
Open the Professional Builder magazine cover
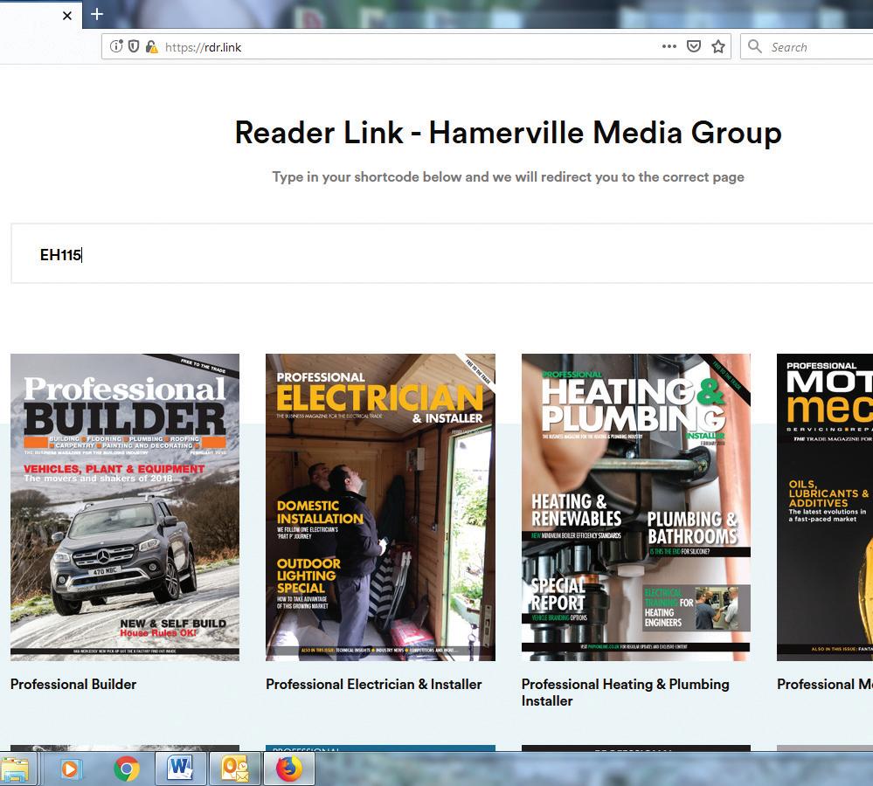(125, 507)
